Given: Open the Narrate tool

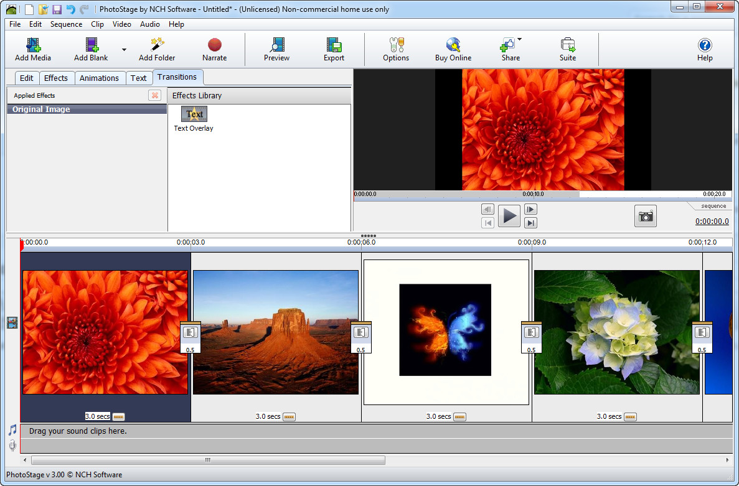Looking at the screenshot, I should point(214,49).
